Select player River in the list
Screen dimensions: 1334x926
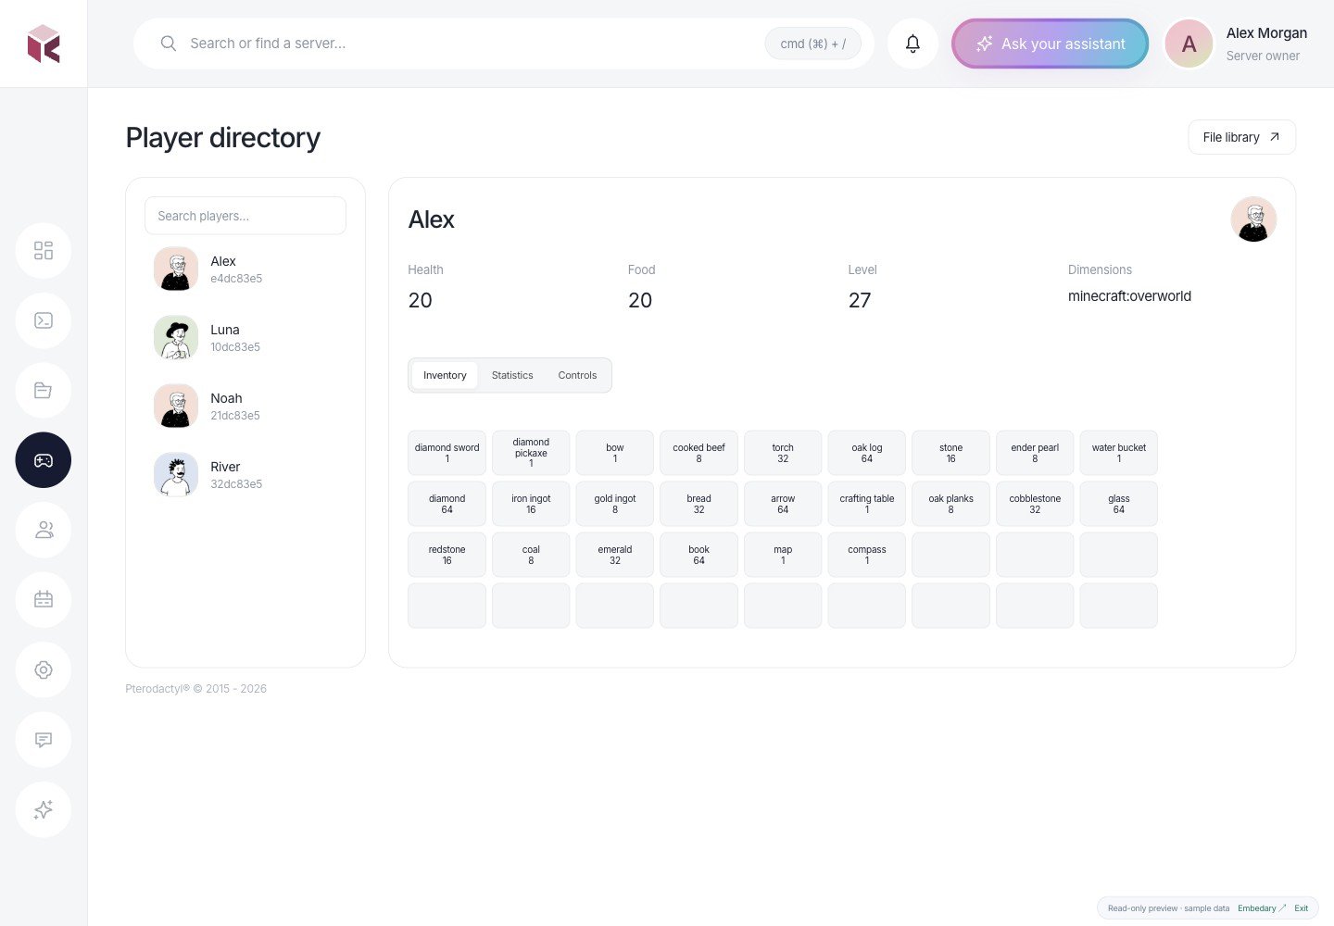pyautogui.click(x=245, y=475)
